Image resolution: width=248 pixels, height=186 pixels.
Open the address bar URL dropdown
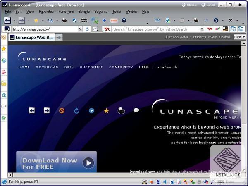[80, 29]
